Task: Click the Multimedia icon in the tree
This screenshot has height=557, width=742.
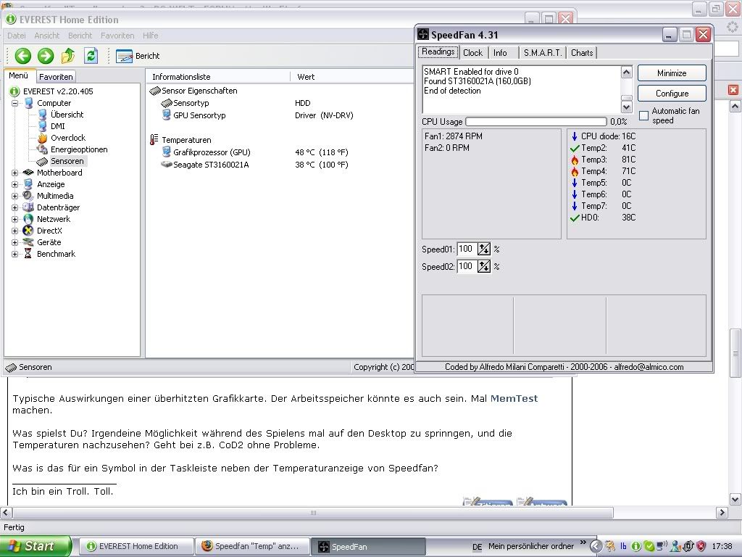Action: 28,196
